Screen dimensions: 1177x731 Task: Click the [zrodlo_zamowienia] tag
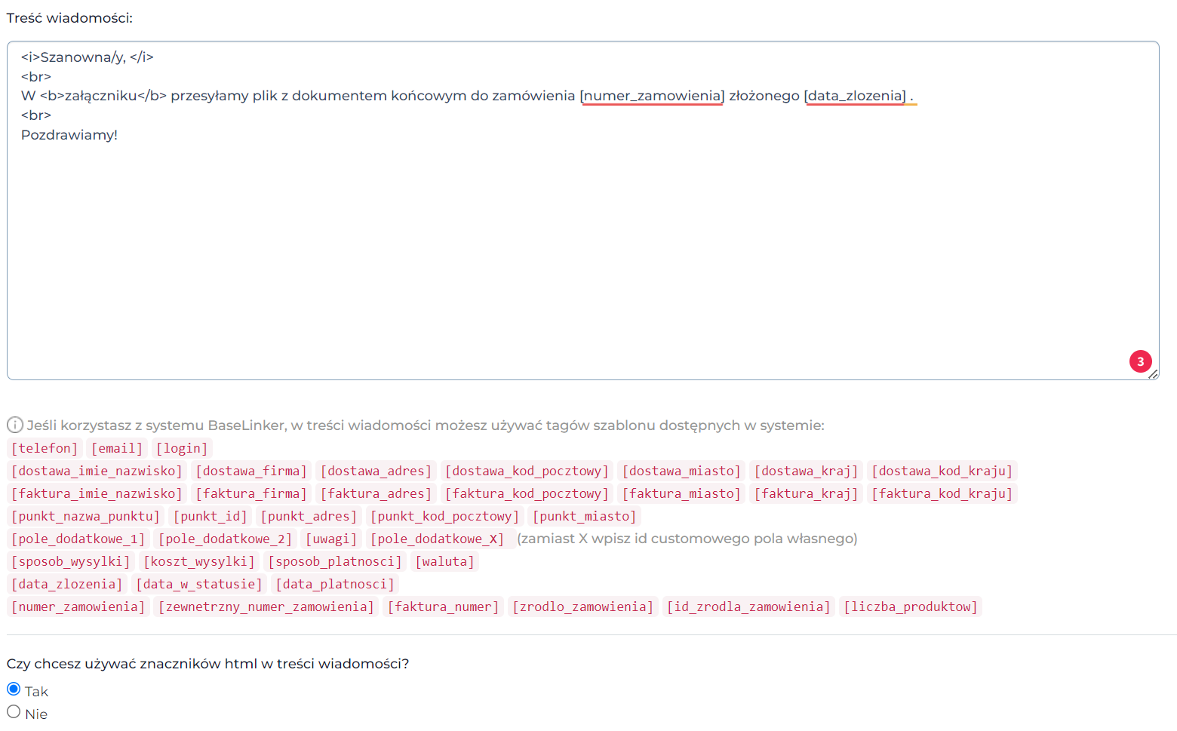coord(582,607)
